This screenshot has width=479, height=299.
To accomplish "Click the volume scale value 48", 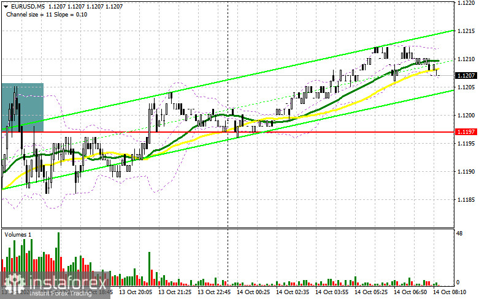I will point(459,234).
